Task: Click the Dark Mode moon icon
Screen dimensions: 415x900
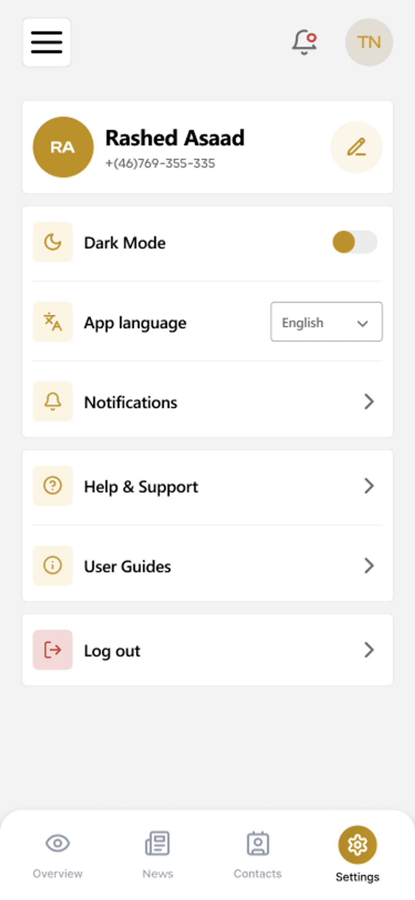Action: 53,242
